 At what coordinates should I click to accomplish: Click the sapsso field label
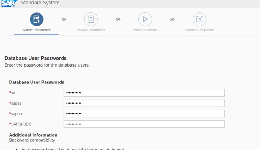[17, 114]
